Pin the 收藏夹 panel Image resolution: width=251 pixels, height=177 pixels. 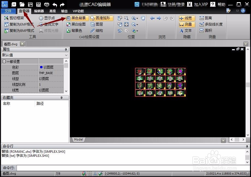click(61, 98)
